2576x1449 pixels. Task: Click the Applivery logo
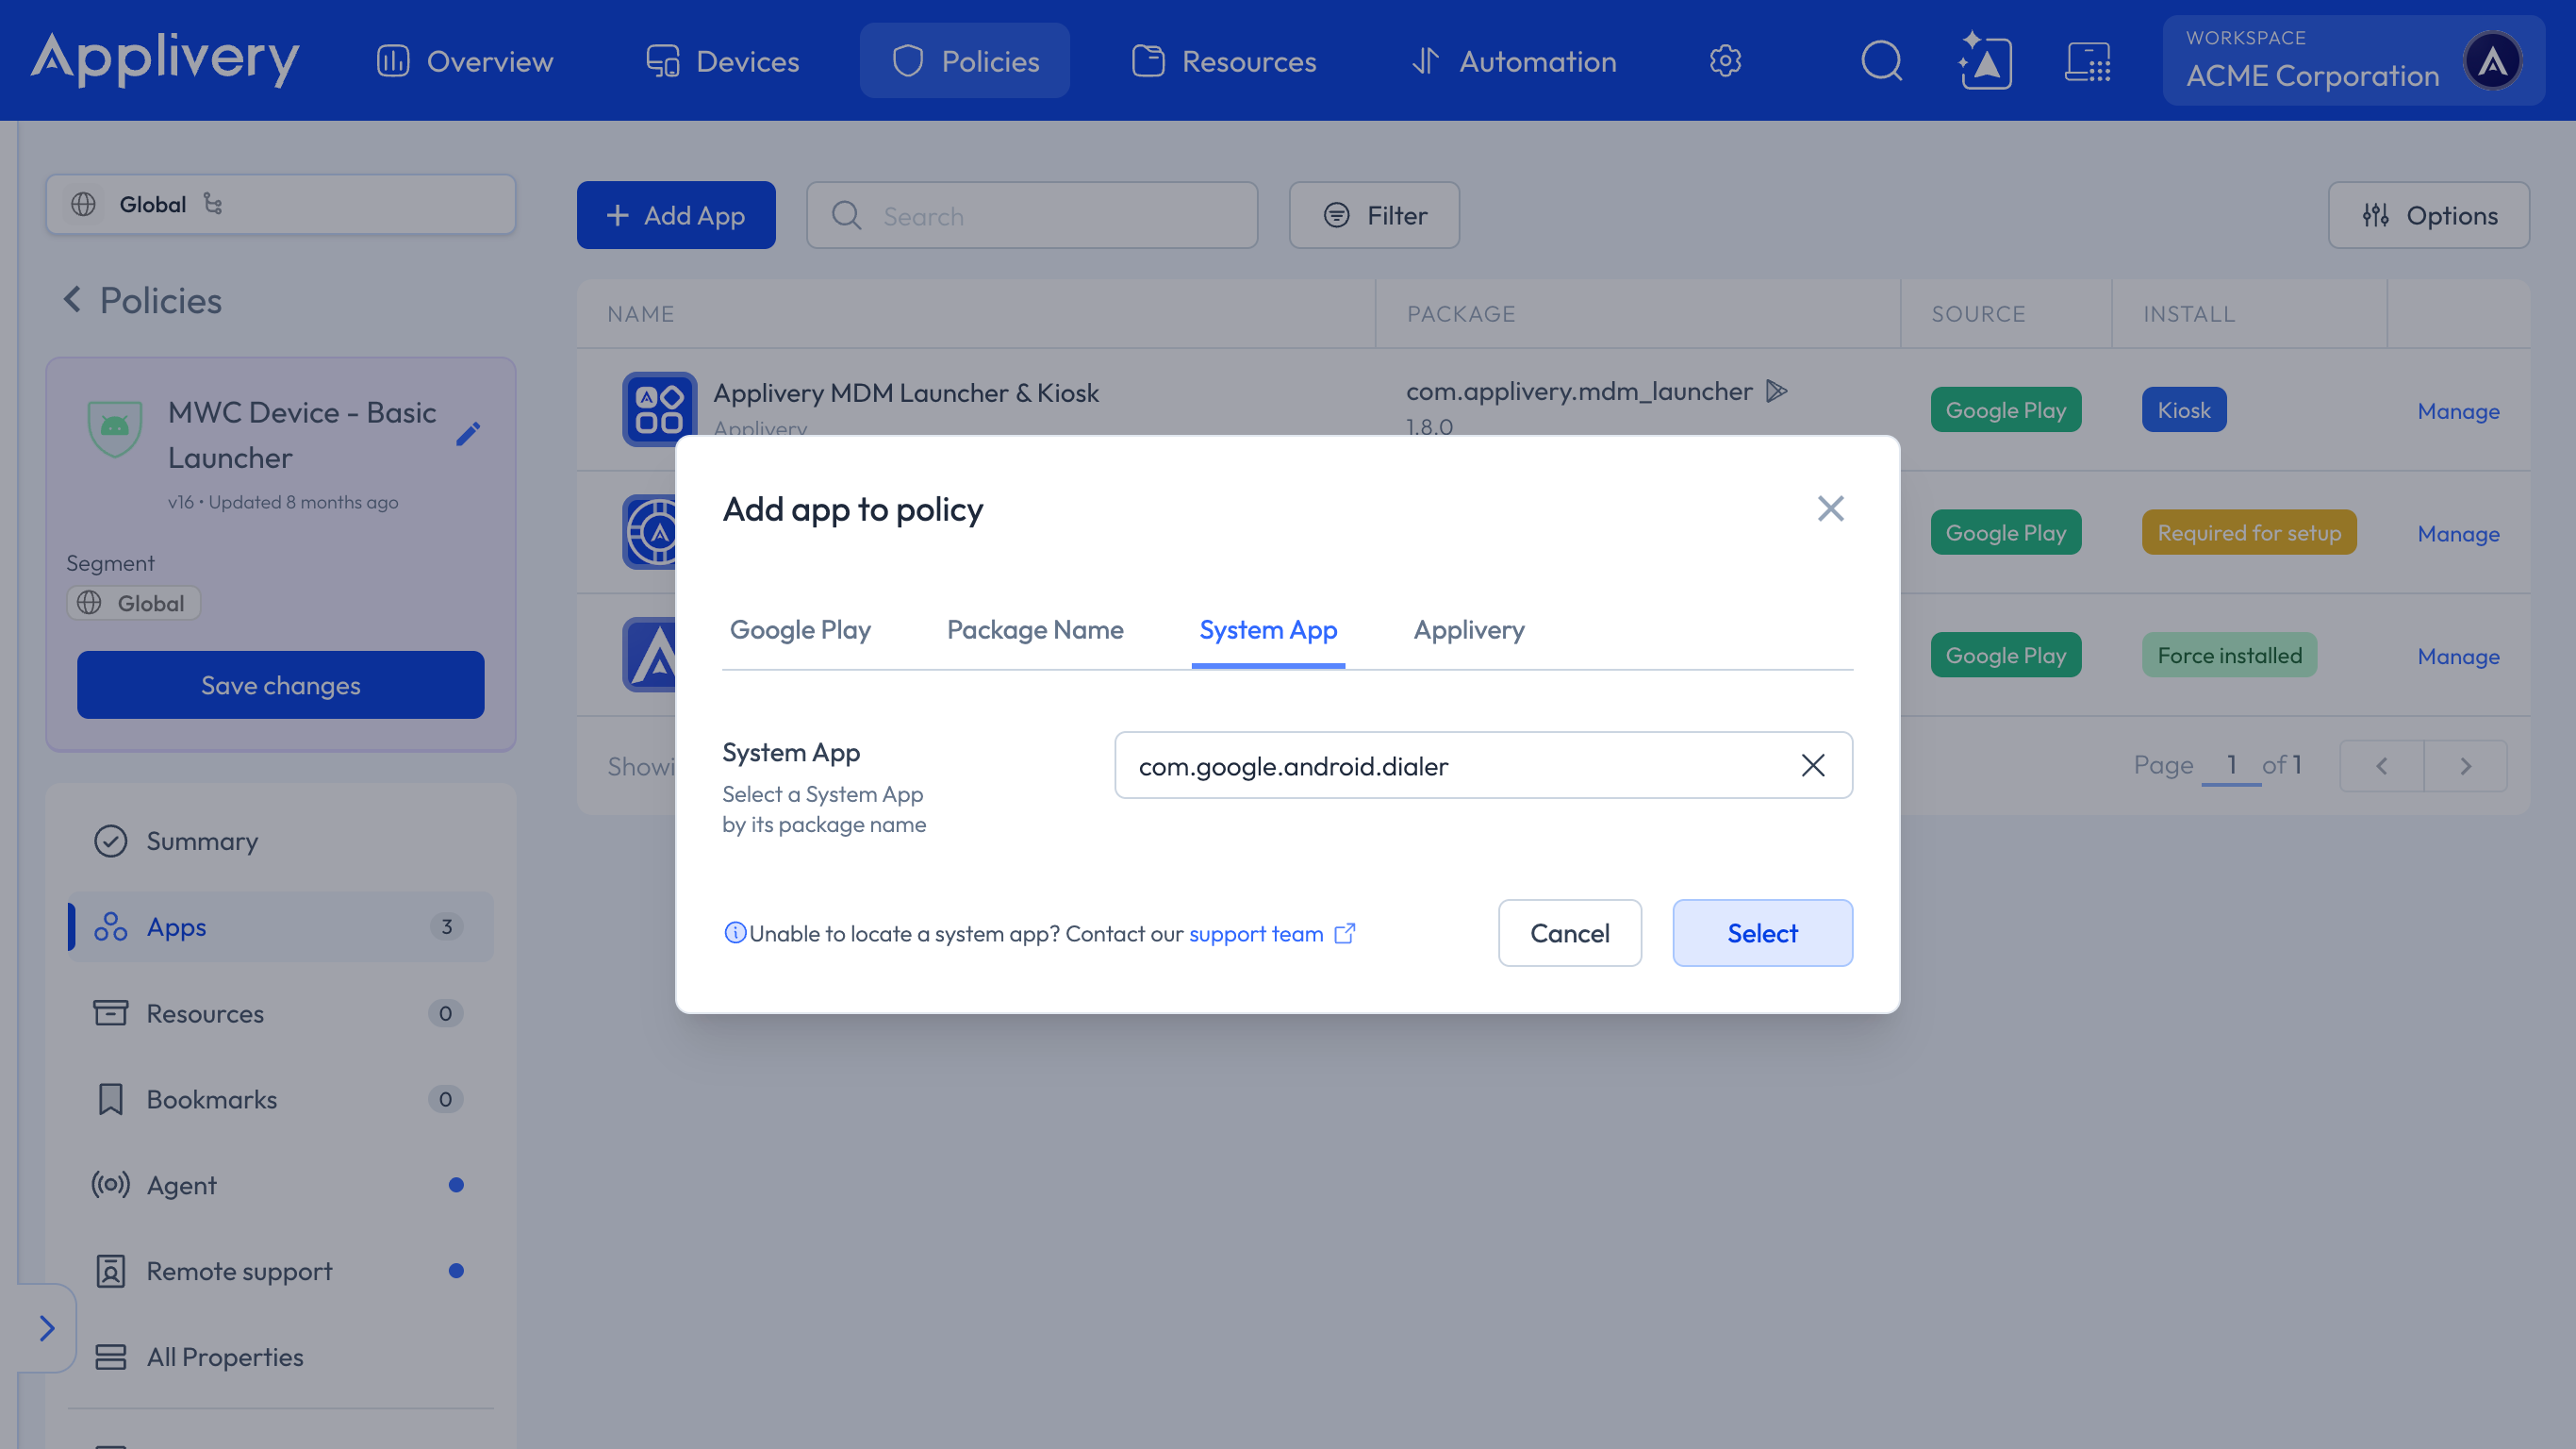click(x=165, y=59)
